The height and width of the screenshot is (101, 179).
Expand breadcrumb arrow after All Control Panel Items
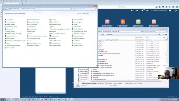point(35,9)
